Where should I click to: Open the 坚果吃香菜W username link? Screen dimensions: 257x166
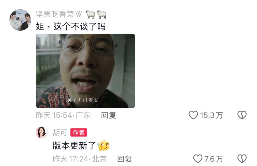click(x=59, y=14)
